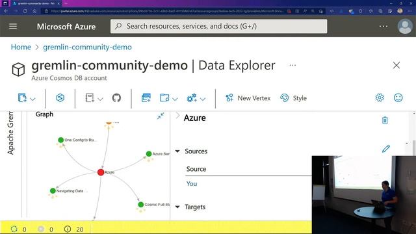Connect to GitHub icon
The image size is (416, 234).
pos(116,98)
